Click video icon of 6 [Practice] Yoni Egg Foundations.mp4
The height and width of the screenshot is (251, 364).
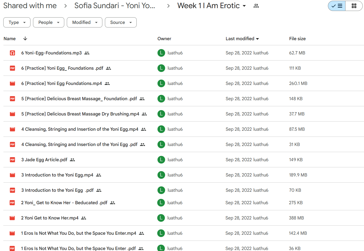pos(12,83)
